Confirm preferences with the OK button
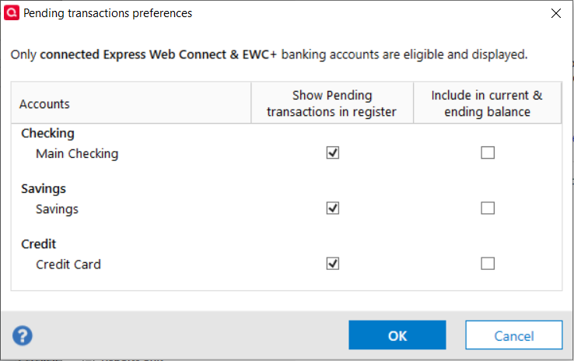The width and height of the screenshot is (574, 361). coord(397,335)
